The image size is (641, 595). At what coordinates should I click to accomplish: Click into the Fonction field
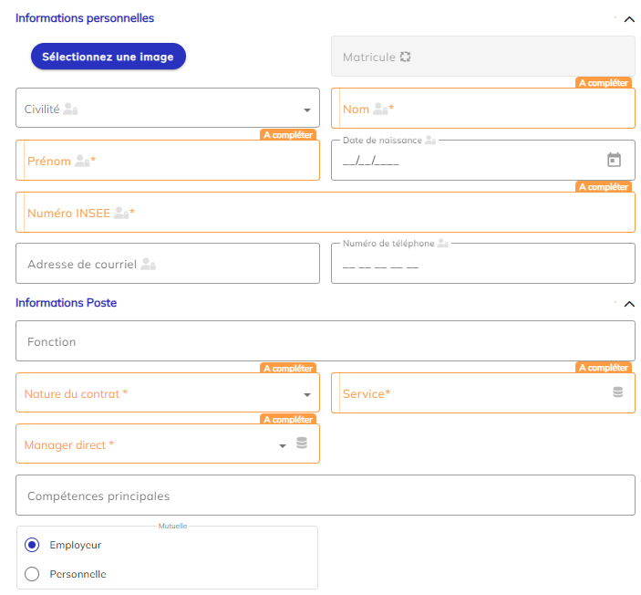[x=325, y=341]
